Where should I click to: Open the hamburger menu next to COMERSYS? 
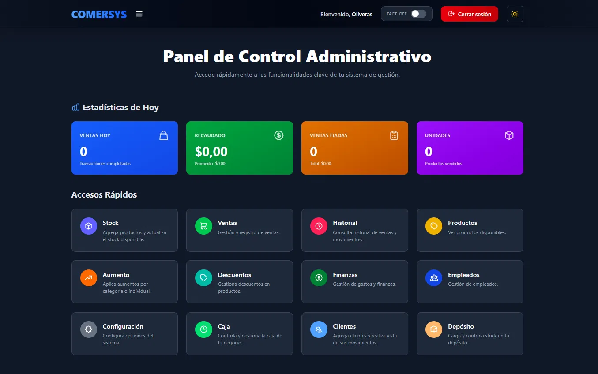[139, 14]
